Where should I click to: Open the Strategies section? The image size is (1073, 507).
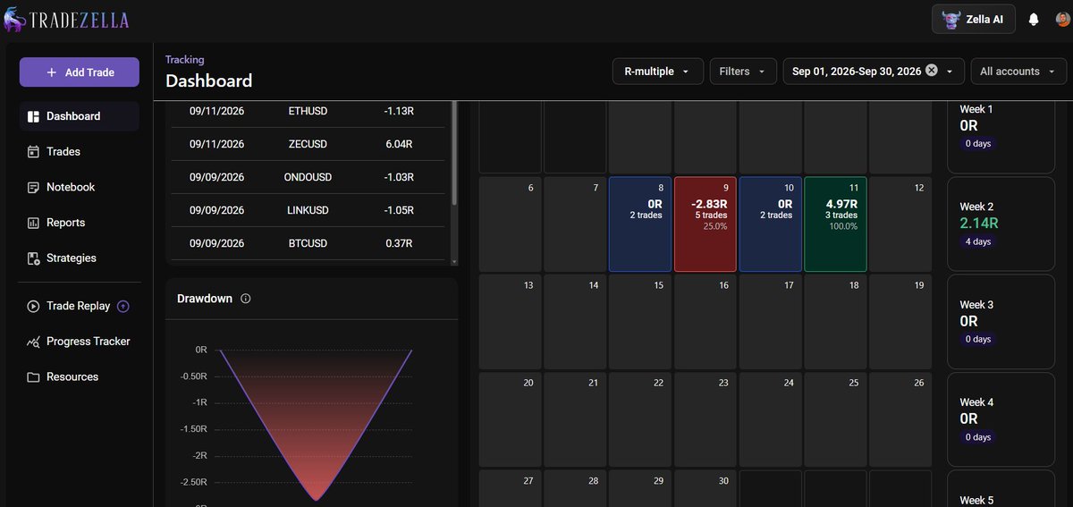point(80,258)
